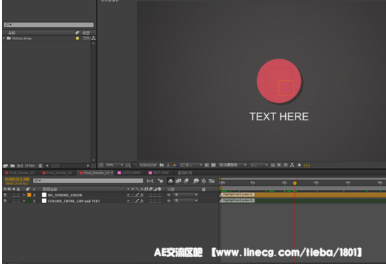Open the graph editor icon in the timeline
This screenshot has width=386, height=264.
coord(211,181)
